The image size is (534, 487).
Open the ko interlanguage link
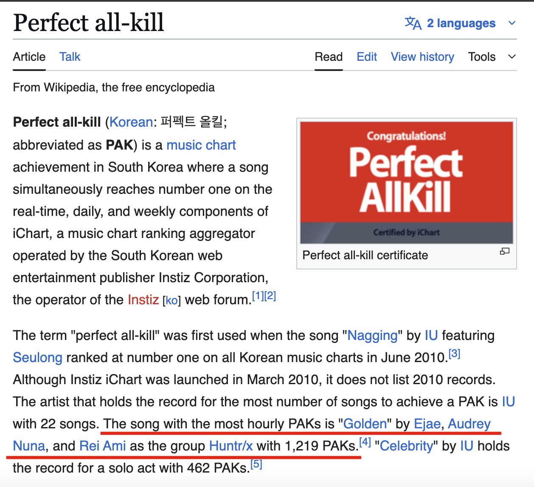(172, 300)
